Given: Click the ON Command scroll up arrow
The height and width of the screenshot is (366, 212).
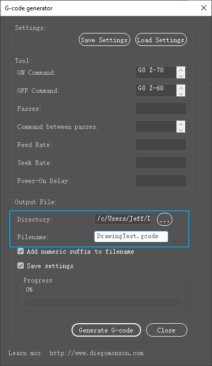Looking at the screenshot, I should point(181,70).
